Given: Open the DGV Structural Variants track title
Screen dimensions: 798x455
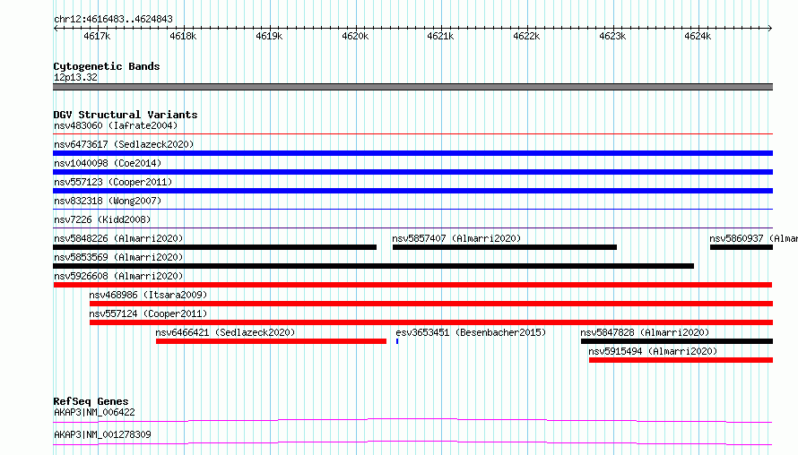Looking at the screenshot, I should pos(126,115).
